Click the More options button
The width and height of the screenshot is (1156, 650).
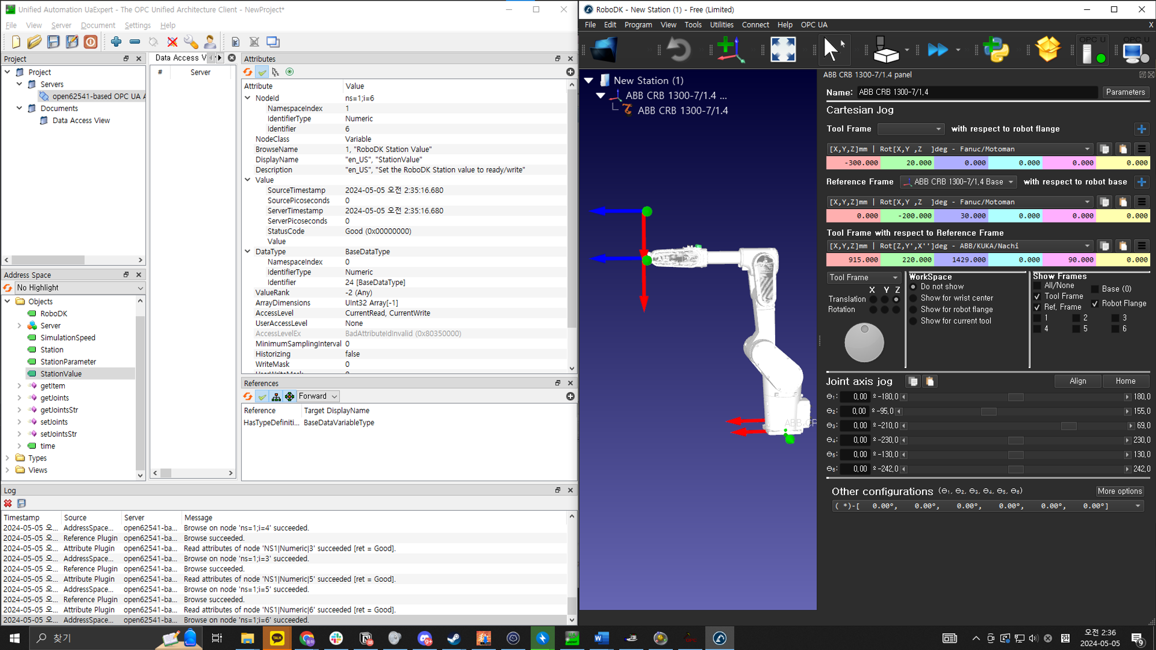pyautogui.click(x=1119, y=491)
